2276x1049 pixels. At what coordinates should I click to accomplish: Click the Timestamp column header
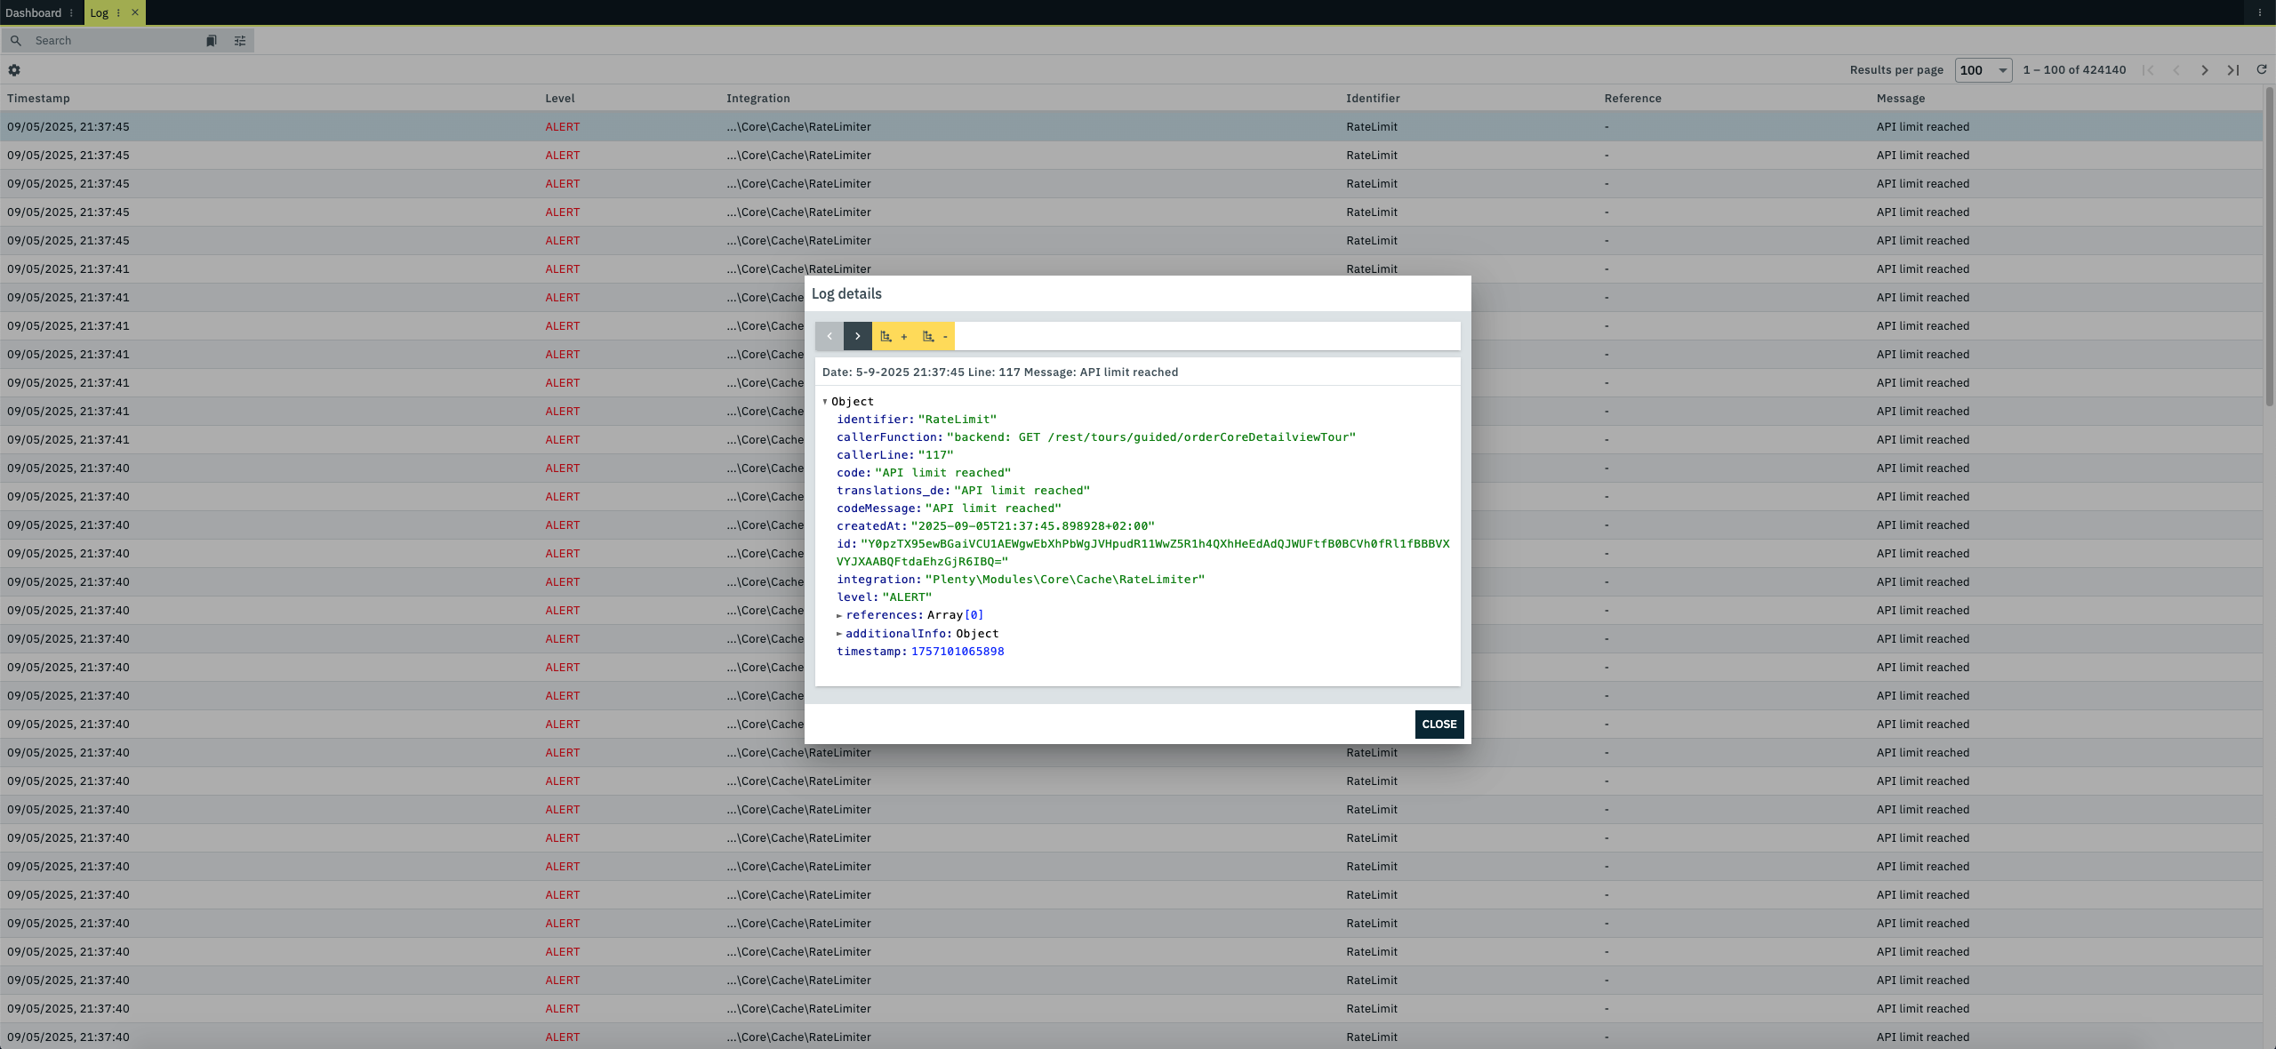pyautogui.click(x=38, y=99)
